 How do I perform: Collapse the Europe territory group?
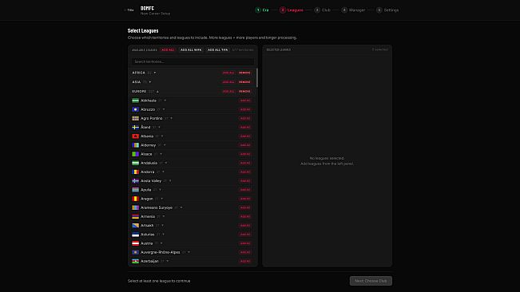(x=157, y=92)
